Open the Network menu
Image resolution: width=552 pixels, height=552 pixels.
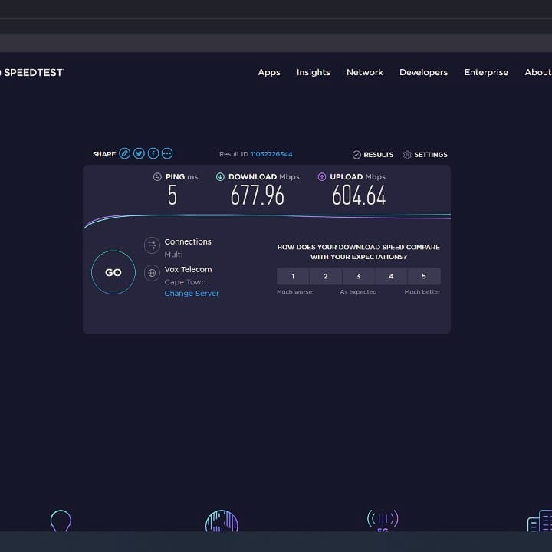pos(365,72)
